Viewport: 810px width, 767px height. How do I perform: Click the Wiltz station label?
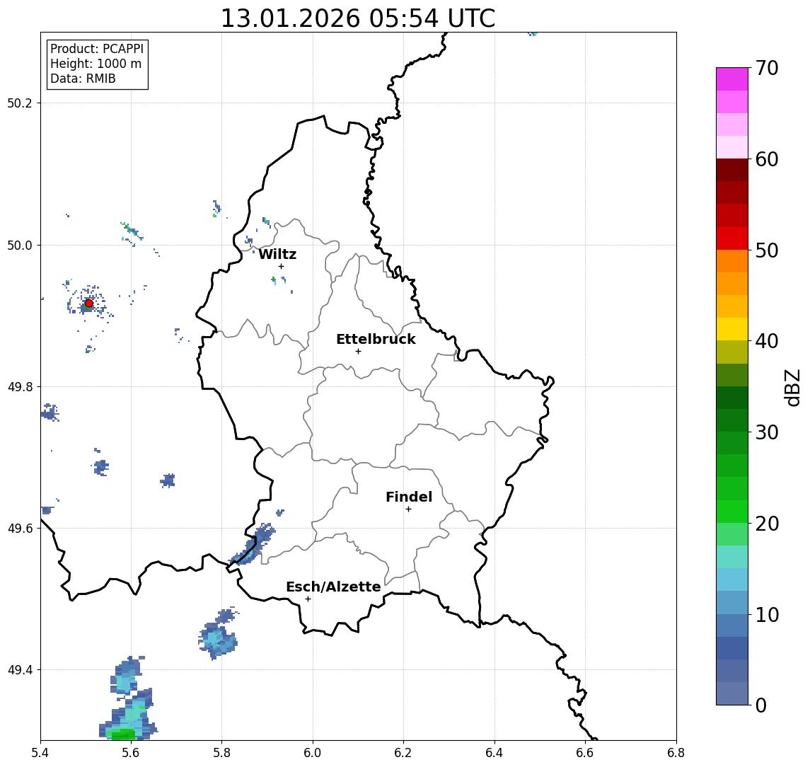[277, 254]
